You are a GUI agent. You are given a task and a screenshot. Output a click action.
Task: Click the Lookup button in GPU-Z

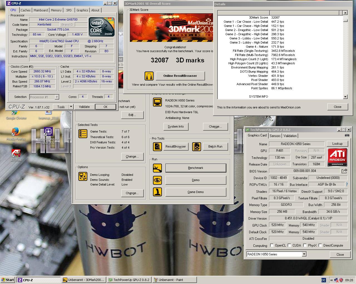(337, 144)
